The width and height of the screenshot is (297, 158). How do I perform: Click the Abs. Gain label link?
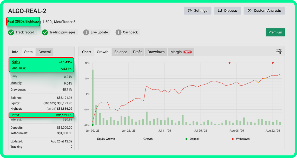coord(19,68)
